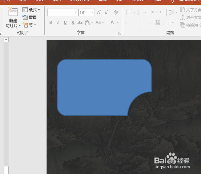201x174 pixels.
Task: Open bullets dropdown arrow
Action: click(134, 13)
